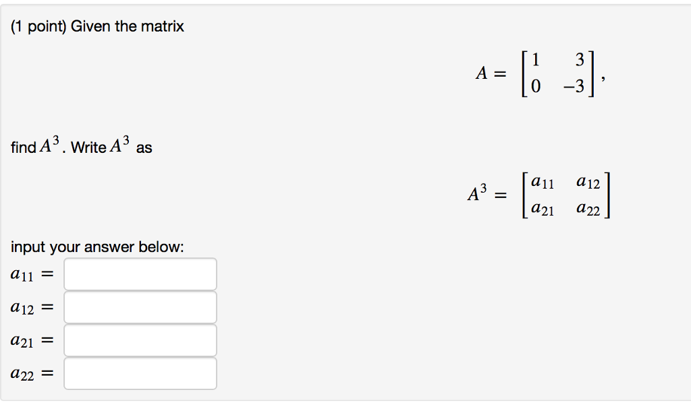Click the "a21 =" label beside third input
Screen dimensions: 691x417
pos(32,341)
